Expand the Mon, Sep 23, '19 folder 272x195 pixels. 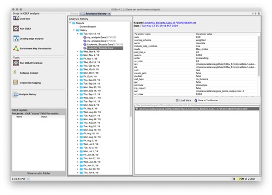click(77, 87)
